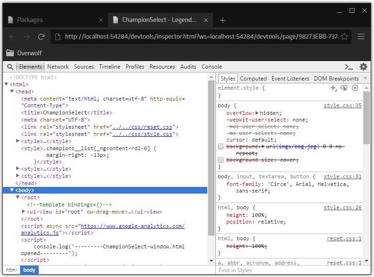Viewport: 374px width, 277px height.
Task: Open style.css:35 source link
Action: (342, 105)
